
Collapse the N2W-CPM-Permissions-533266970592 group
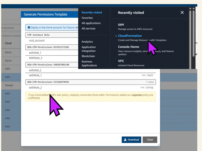(x=91, y=82)
